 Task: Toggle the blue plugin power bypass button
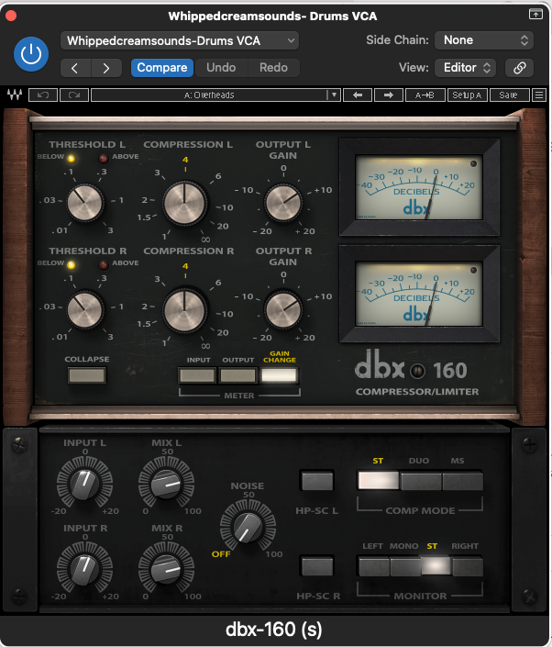pyautogui.click(x=31, y=54)
